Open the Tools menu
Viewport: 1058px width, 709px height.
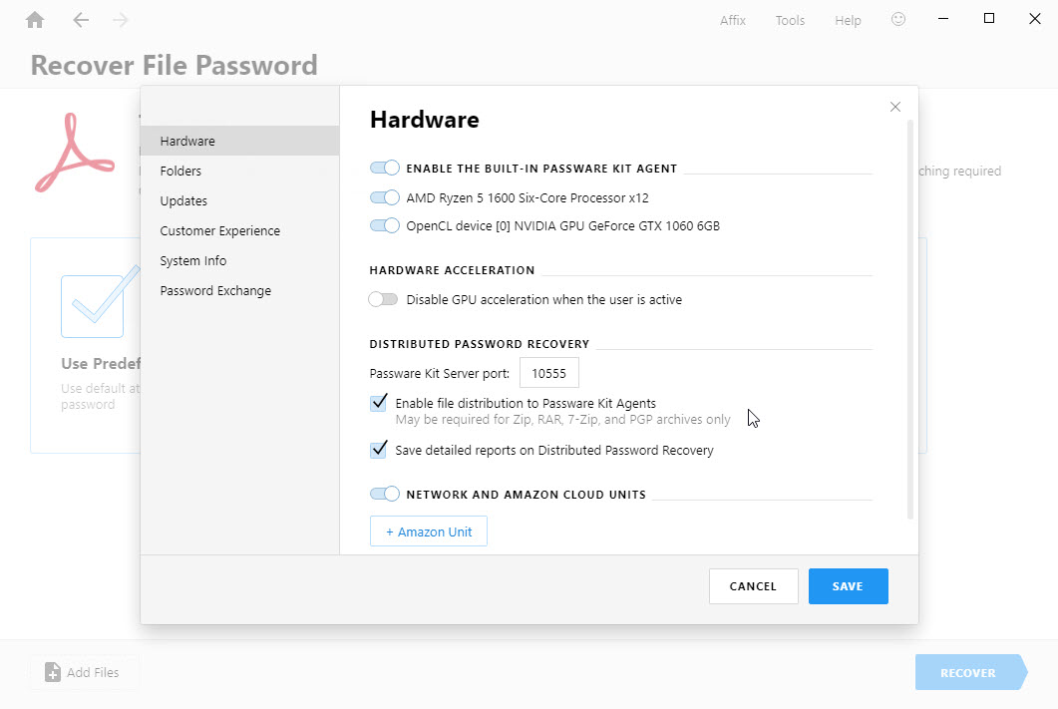(x=790, y=20)
